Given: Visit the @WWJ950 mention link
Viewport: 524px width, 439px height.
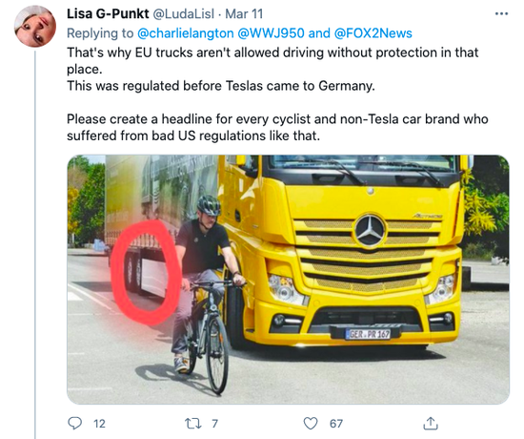Looking at the screenshot, I should click(271, 33).
